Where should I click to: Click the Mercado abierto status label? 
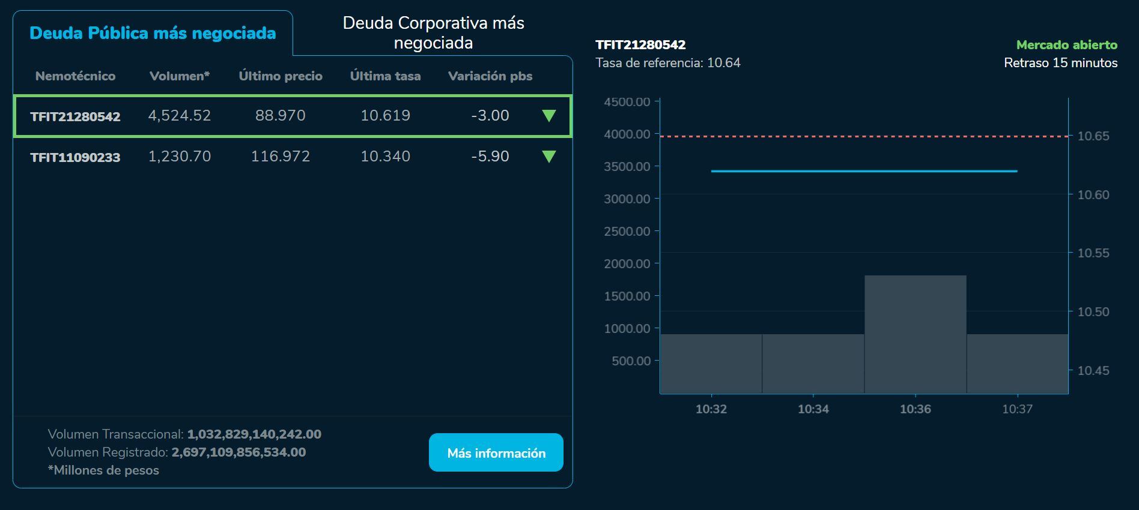(x=1066, y=45)
